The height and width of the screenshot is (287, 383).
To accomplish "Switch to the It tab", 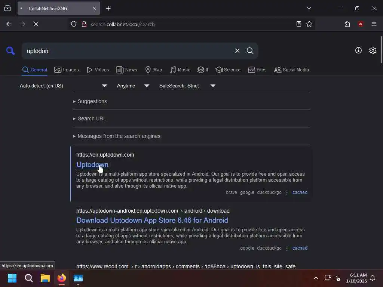I will 203,70.
